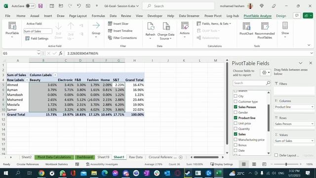Image resolution: width=316 pixels, height=178 pixels.
Task: Check the Unit price field
Action: [x=236, y=123]
